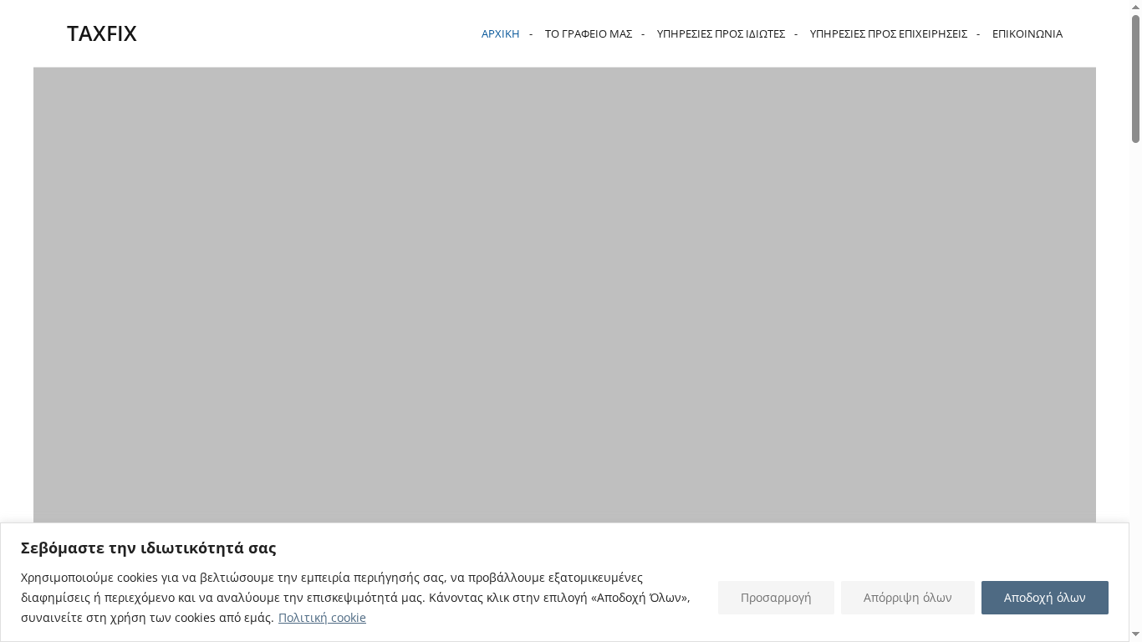The image size is (1142, 642).
Task: Open the ΤΟ ΓΡΑΦΕΙΟ ΜΑΣ menu item
Action: 588,33
